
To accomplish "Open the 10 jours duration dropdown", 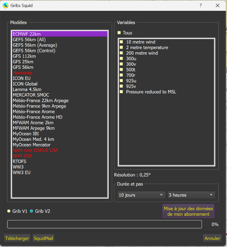I will pyautogui.click(x=141, y=195).
